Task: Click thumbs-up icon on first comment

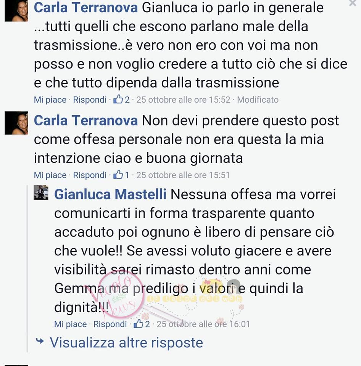Action: 118,99
